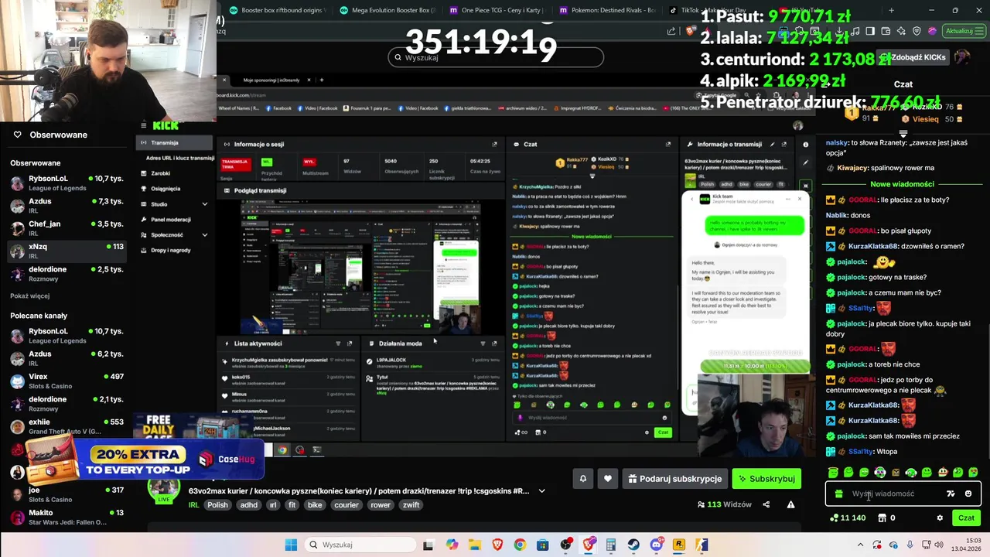The width and height of the screenshot is (990, 557).
Task: Open Chrome from the taskbar
Action: coord(520,545)
